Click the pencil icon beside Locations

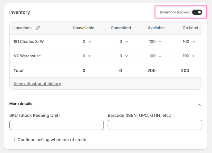(x=38, y=28)
